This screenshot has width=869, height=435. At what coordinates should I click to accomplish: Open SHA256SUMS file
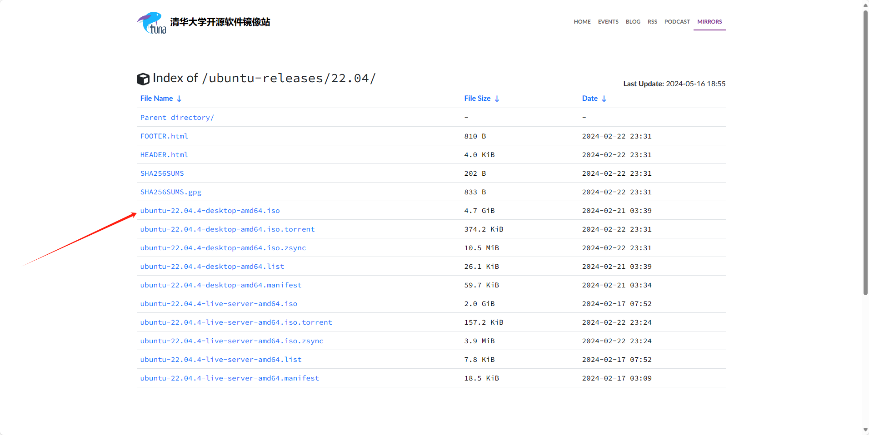click(x=162, y=173)
